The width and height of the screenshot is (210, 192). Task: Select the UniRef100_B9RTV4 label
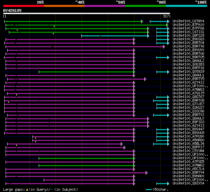(188, 173)
